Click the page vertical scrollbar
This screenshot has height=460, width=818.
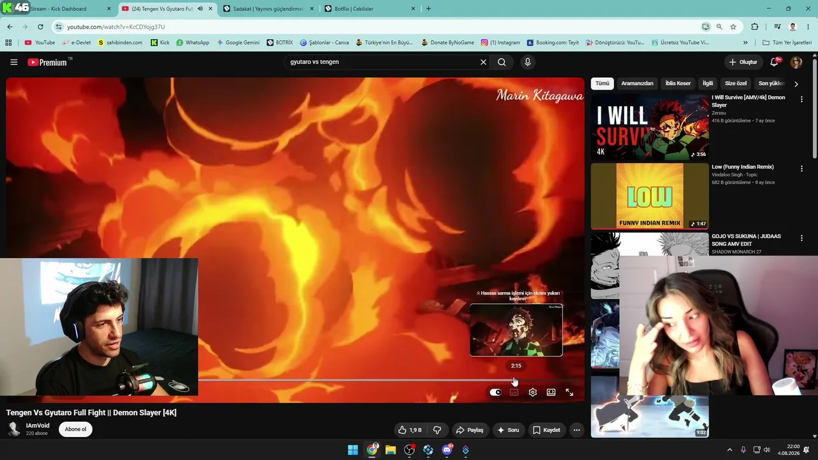(814, 109)
